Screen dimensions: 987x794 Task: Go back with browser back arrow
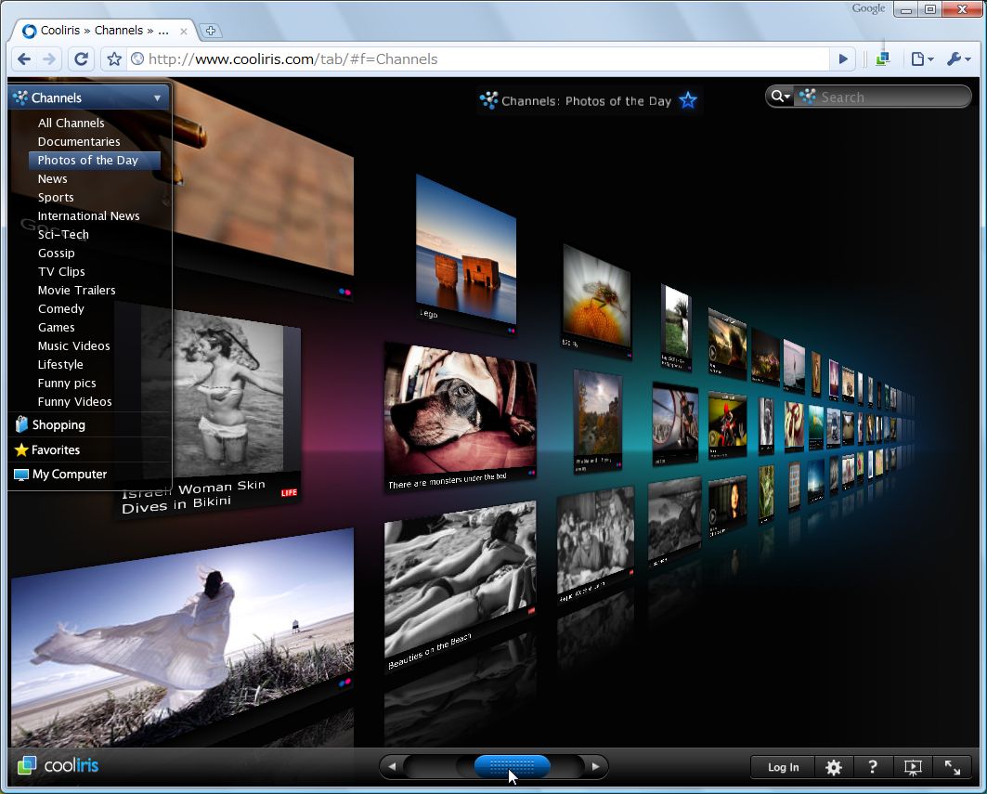[24, 59]
